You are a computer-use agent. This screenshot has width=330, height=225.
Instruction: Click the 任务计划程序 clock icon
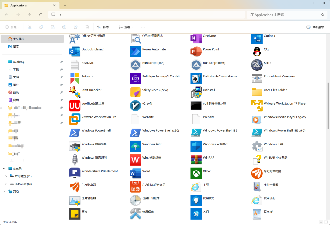[135, 200]
